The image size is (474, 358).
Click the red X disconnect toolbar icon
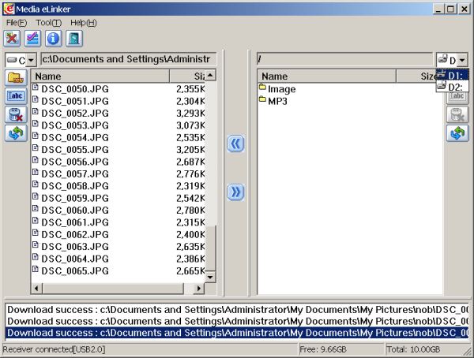pos(13,38)
